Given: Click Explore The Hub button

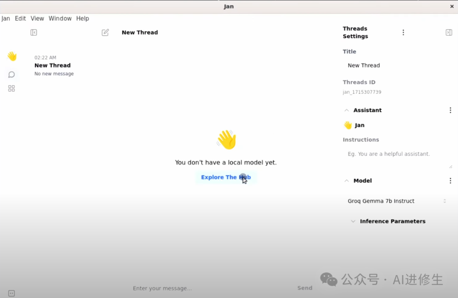Looking at the screenshot, I should click(x=226, y=177).
